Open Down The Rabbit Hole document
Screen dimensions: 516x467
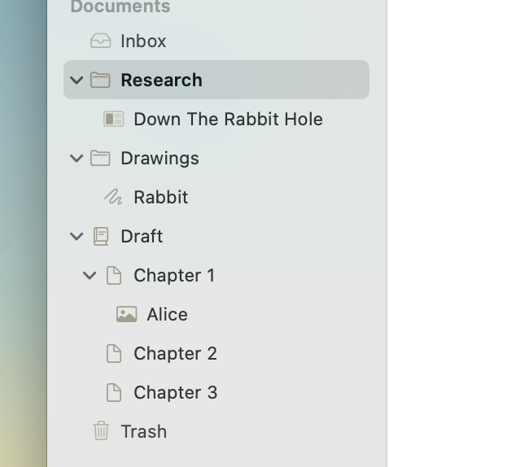[228, 119]
